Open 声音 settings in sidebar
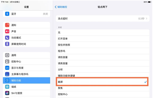 pyautogui.click(x=27, y=31)
